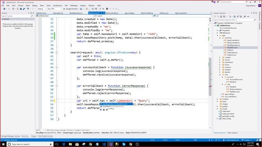Open File Explorer from the taskbar
This screenshot has width=262, height=147.
[x=70, y=144]
